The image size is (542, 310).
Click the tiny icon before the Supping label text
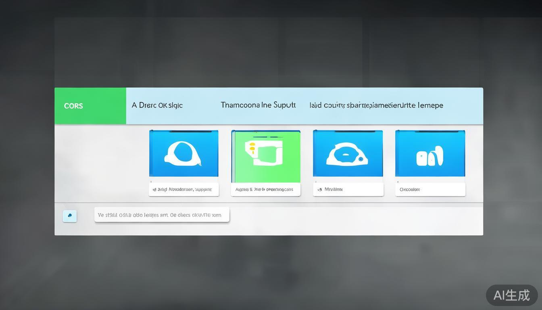pos(154,189)
